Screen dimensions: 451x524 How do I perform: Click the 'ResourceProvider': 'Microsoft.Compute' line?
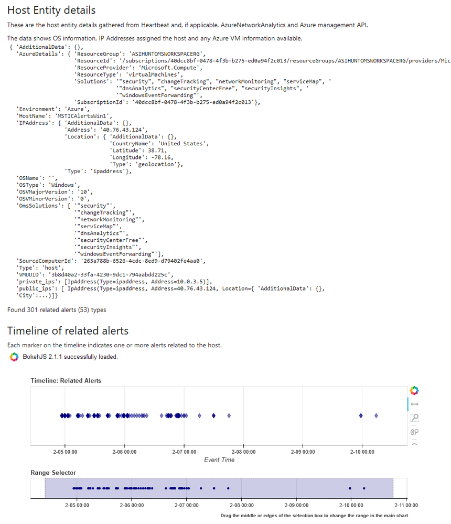click(x=138, y=68)
